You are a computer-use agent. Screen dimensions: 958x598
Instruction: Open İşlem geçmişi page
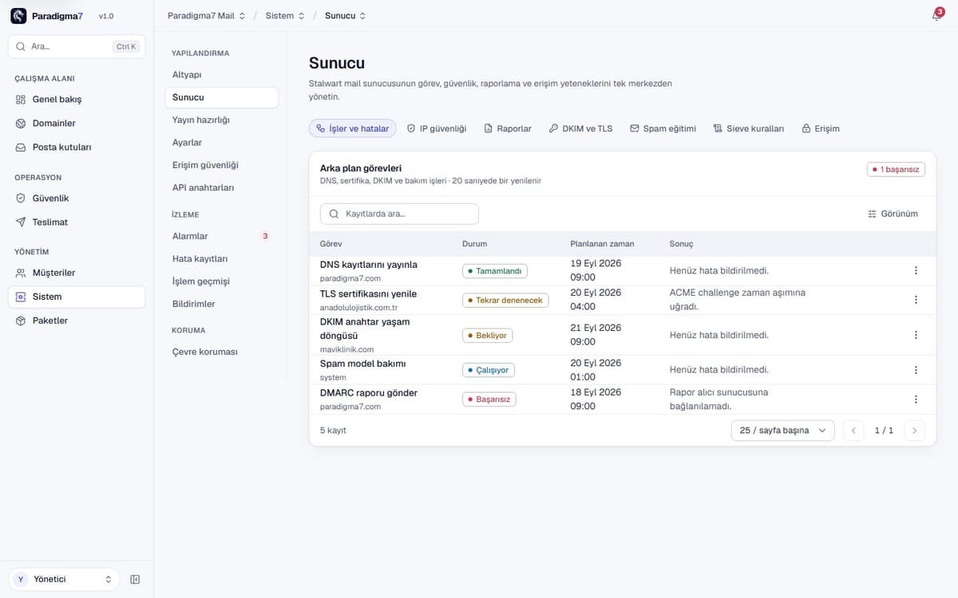pos(222,281)
